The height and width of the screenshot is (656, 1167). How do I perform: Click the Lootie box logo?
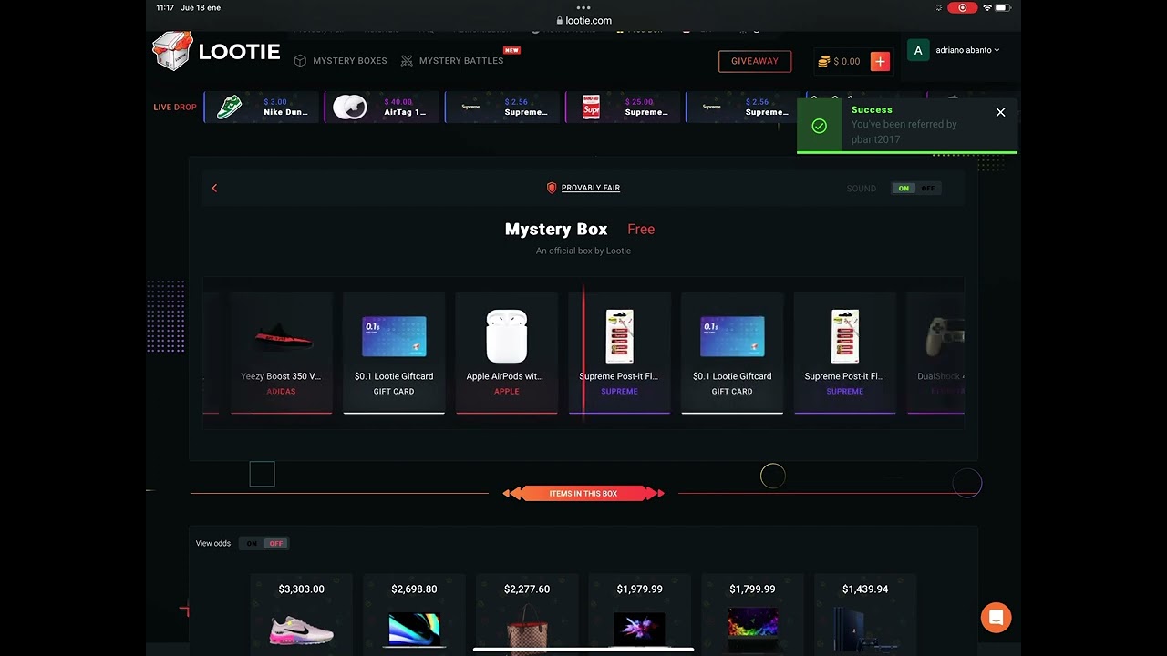click(x=217, y=52)
